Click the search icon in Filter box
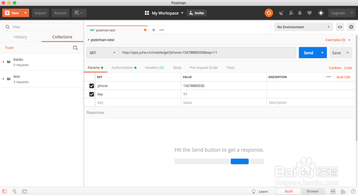The height and width of the screenshot is (195, 358). coord(8,27)
